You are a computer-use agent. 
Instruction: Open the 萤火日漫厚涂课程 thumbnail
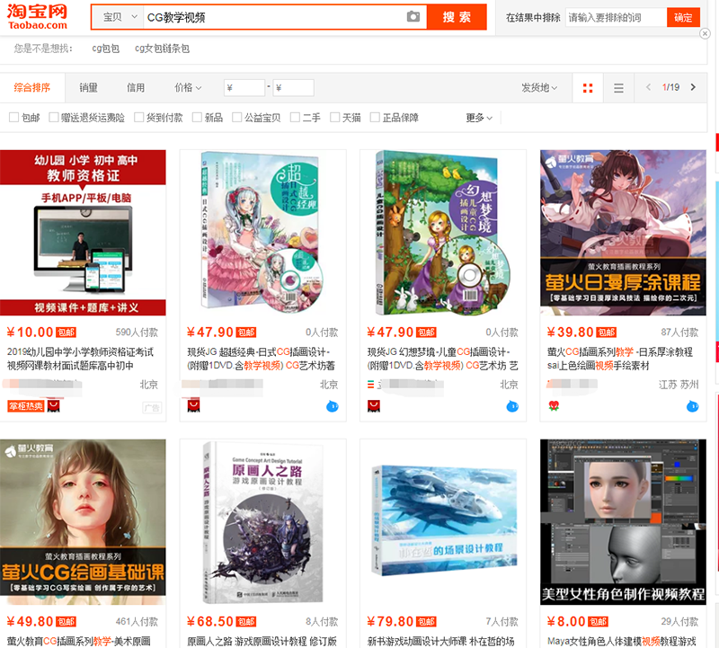click(x=623, y=233)
